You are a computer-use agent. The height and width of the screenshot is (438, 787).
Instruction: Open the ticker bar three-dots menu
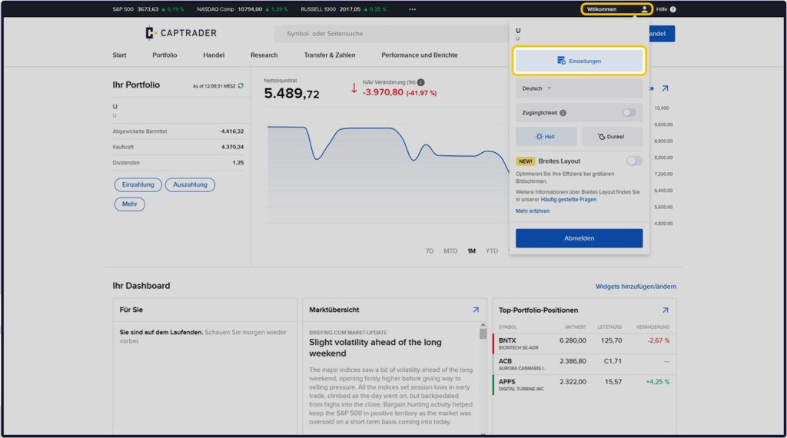coord(412,9)
